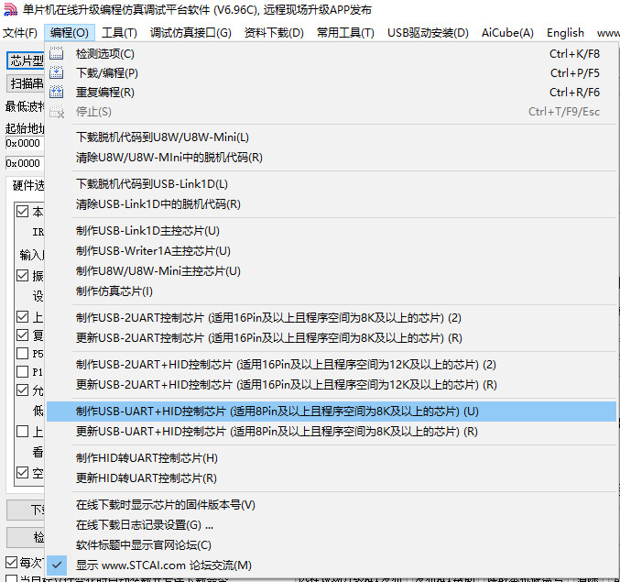The height and width of the screenshot is (582, 620).
Task: Check the unchecked 上 checkbox above 看
Action: tap(23, 431)
